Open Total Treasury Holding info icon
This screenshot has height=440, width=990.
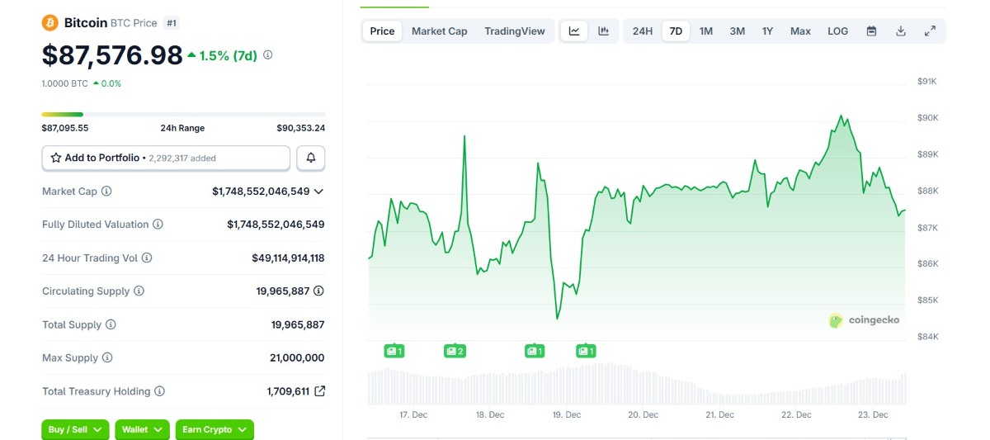(159, 391)
